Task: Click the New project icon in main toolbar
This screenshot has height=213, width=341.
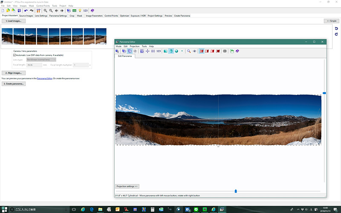Action: tap(3, 10)
